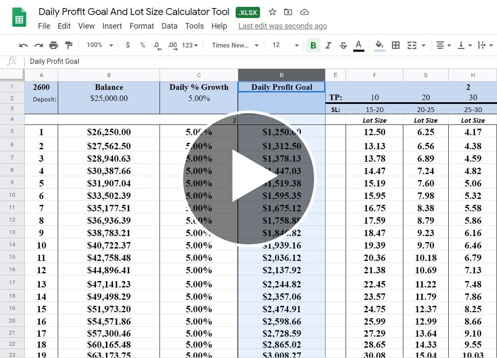The width and height of the screenshot is (497, 358).
Task: Select the paint format roller
Action: [x=68, y=45]
